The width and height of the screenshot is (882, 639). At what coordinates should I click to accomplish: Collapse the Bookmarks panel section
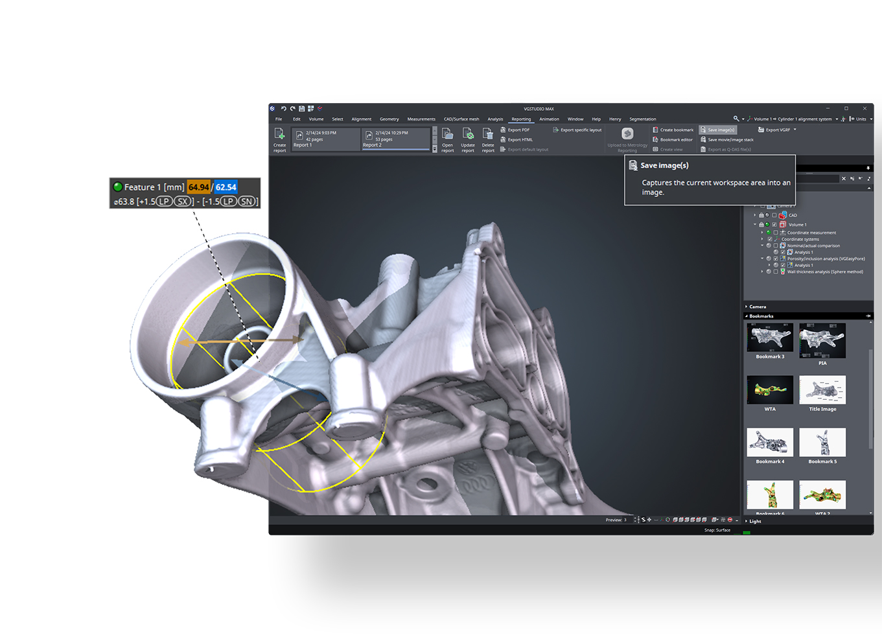click(x=747, y=316)
